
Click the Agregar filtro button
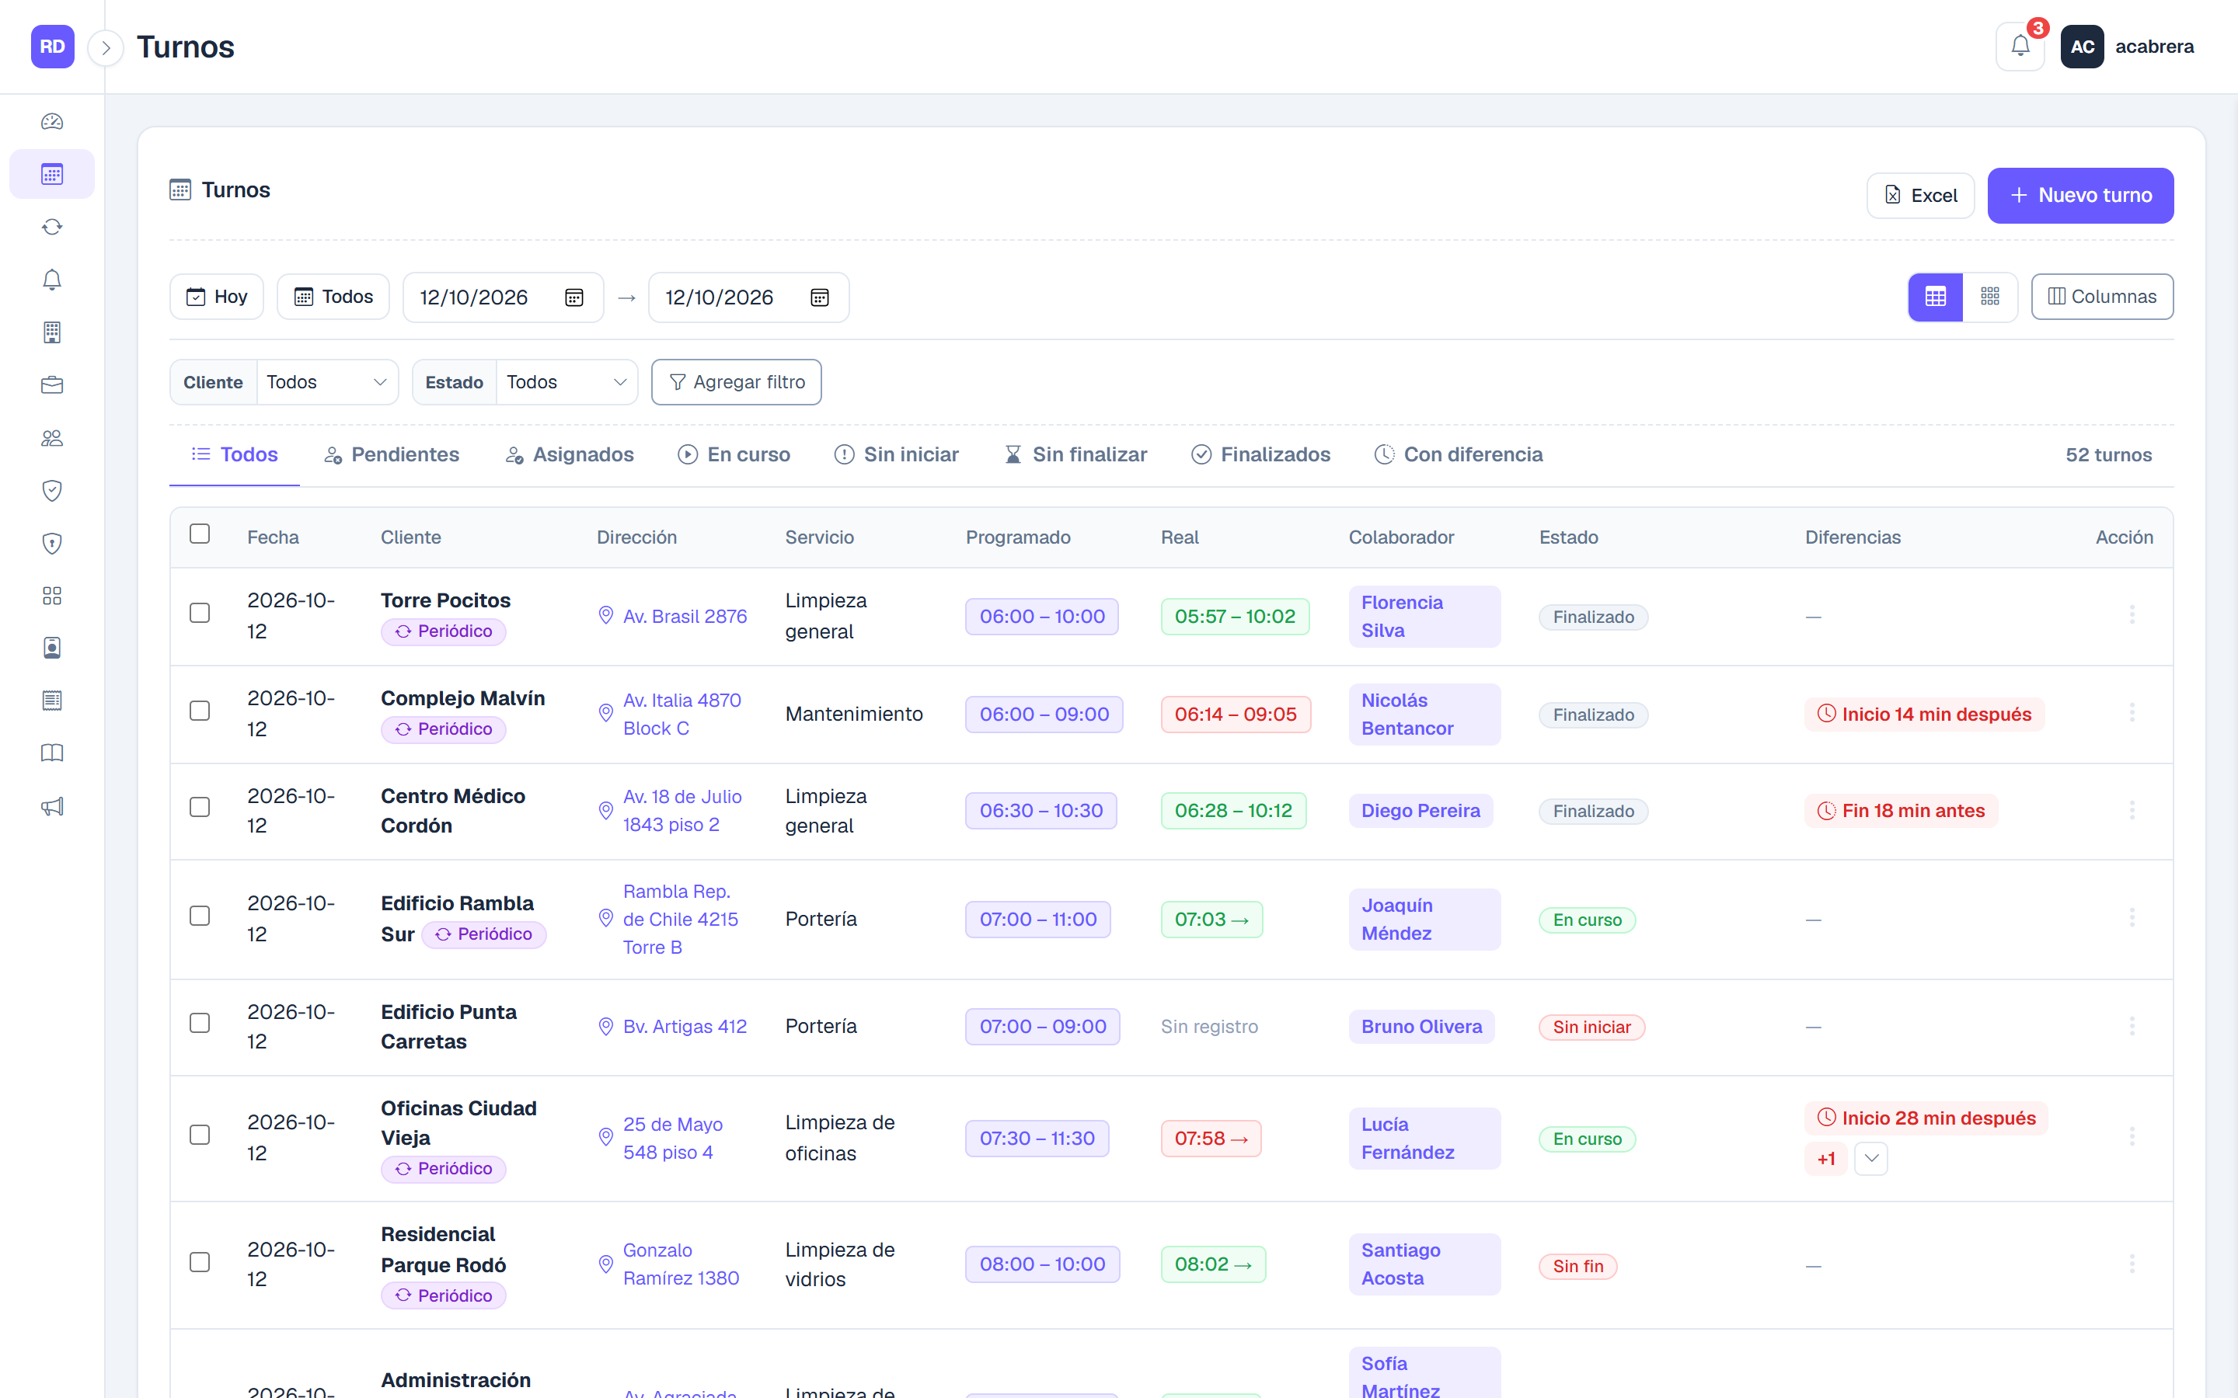[736, 382]
